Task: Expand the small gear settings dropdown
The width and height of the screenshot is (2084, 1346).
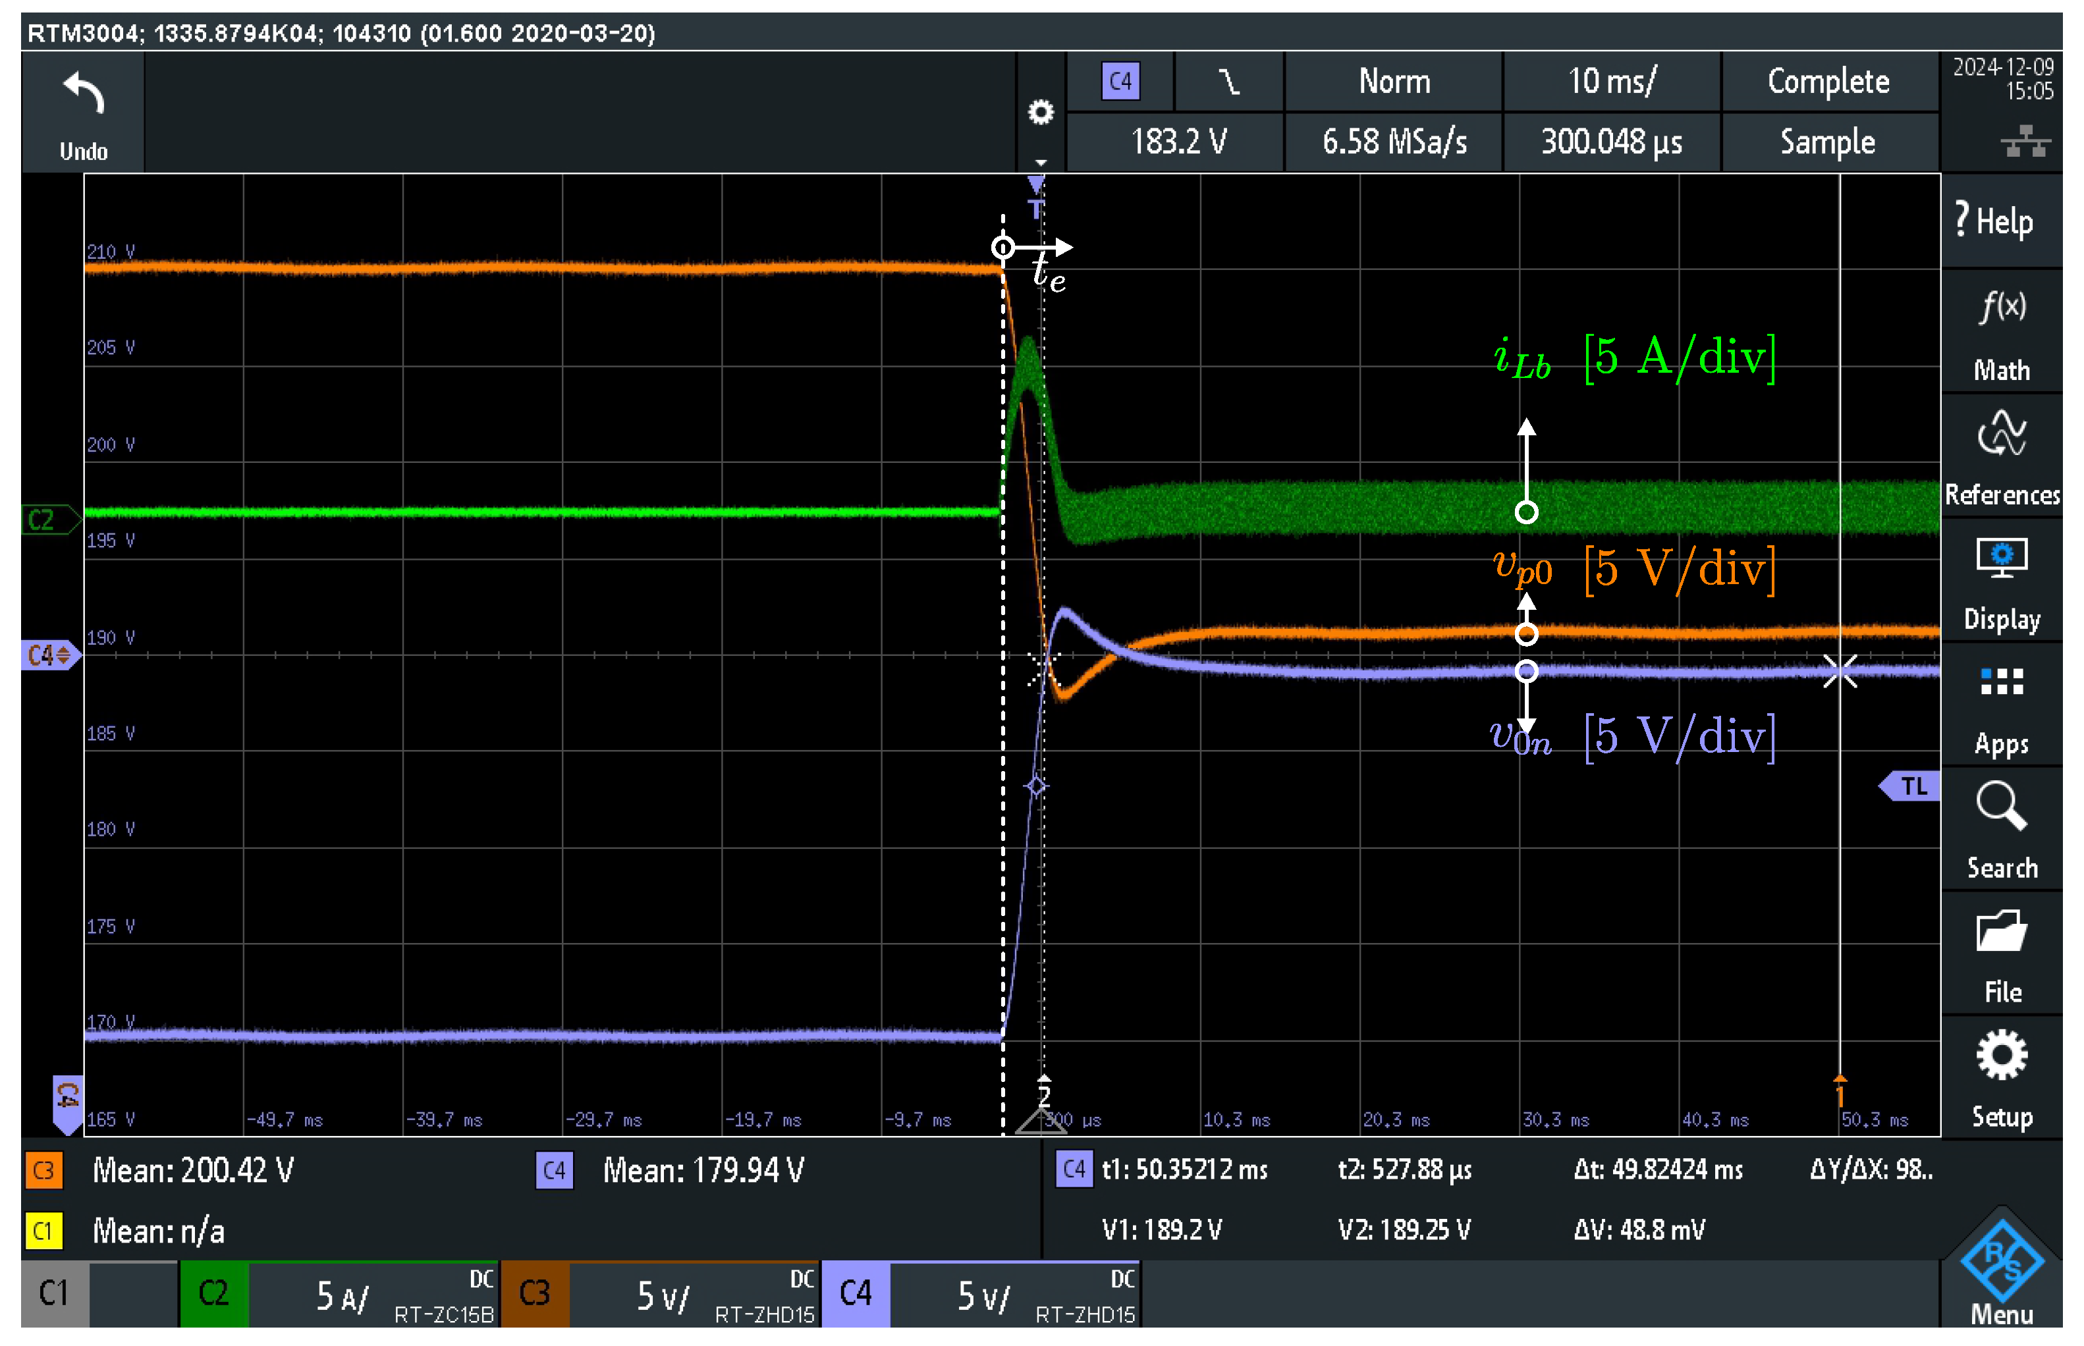Action: click(1040, 114)
